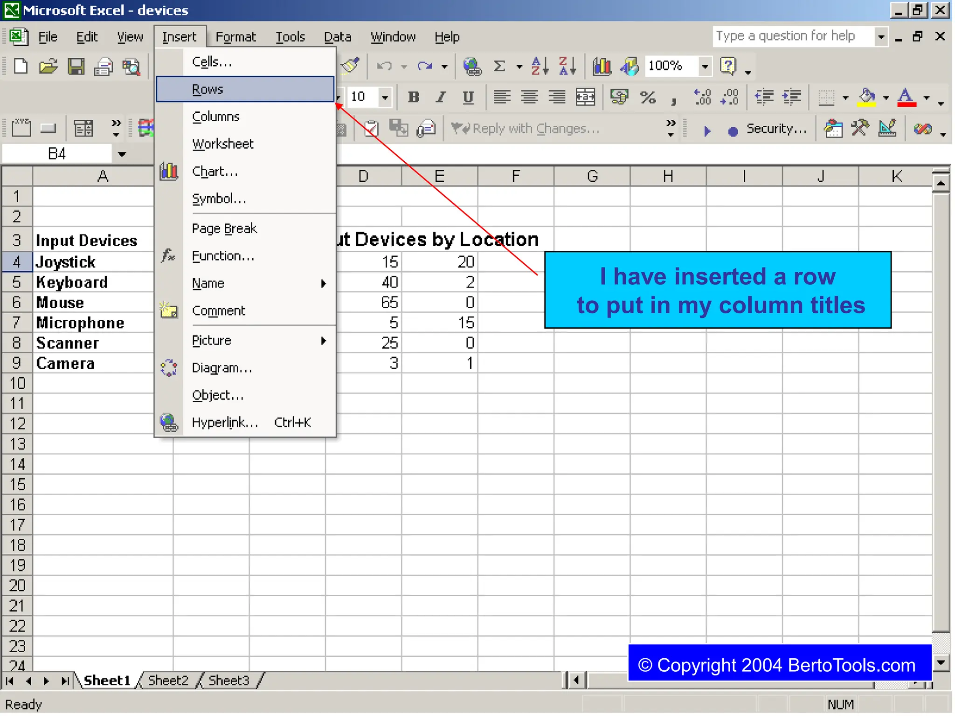Toggle Bold formatting
Screen dimensions: 955x716
coord(413,97)
